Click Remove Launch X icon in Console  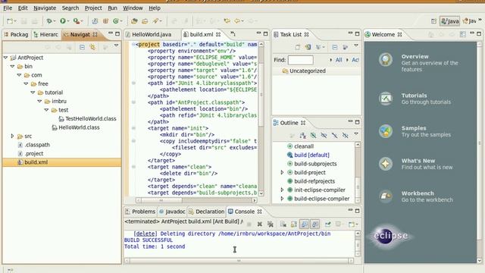click(x=260, y=224)
